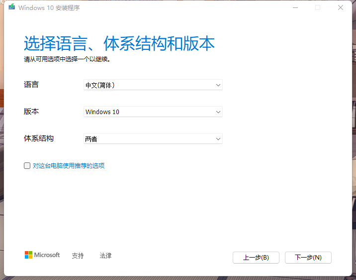Expand the 版本 dropdown chevron arrow
356x280 pixels.
[218, 112]
